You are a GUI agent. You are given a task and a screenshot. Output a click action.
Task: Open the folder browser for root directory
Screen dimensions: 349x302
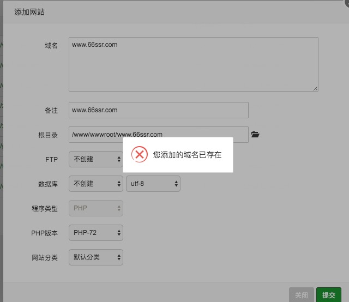pos(255,135)
